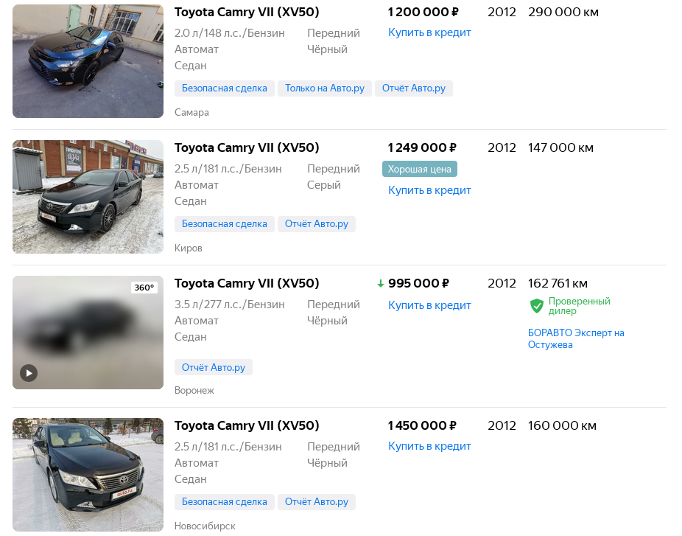
Task: Open the Киров Camry listing photo
Action: 88,197
